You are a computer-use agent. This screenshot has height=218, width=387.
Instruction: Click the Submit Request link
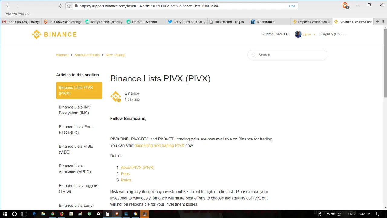275,34
